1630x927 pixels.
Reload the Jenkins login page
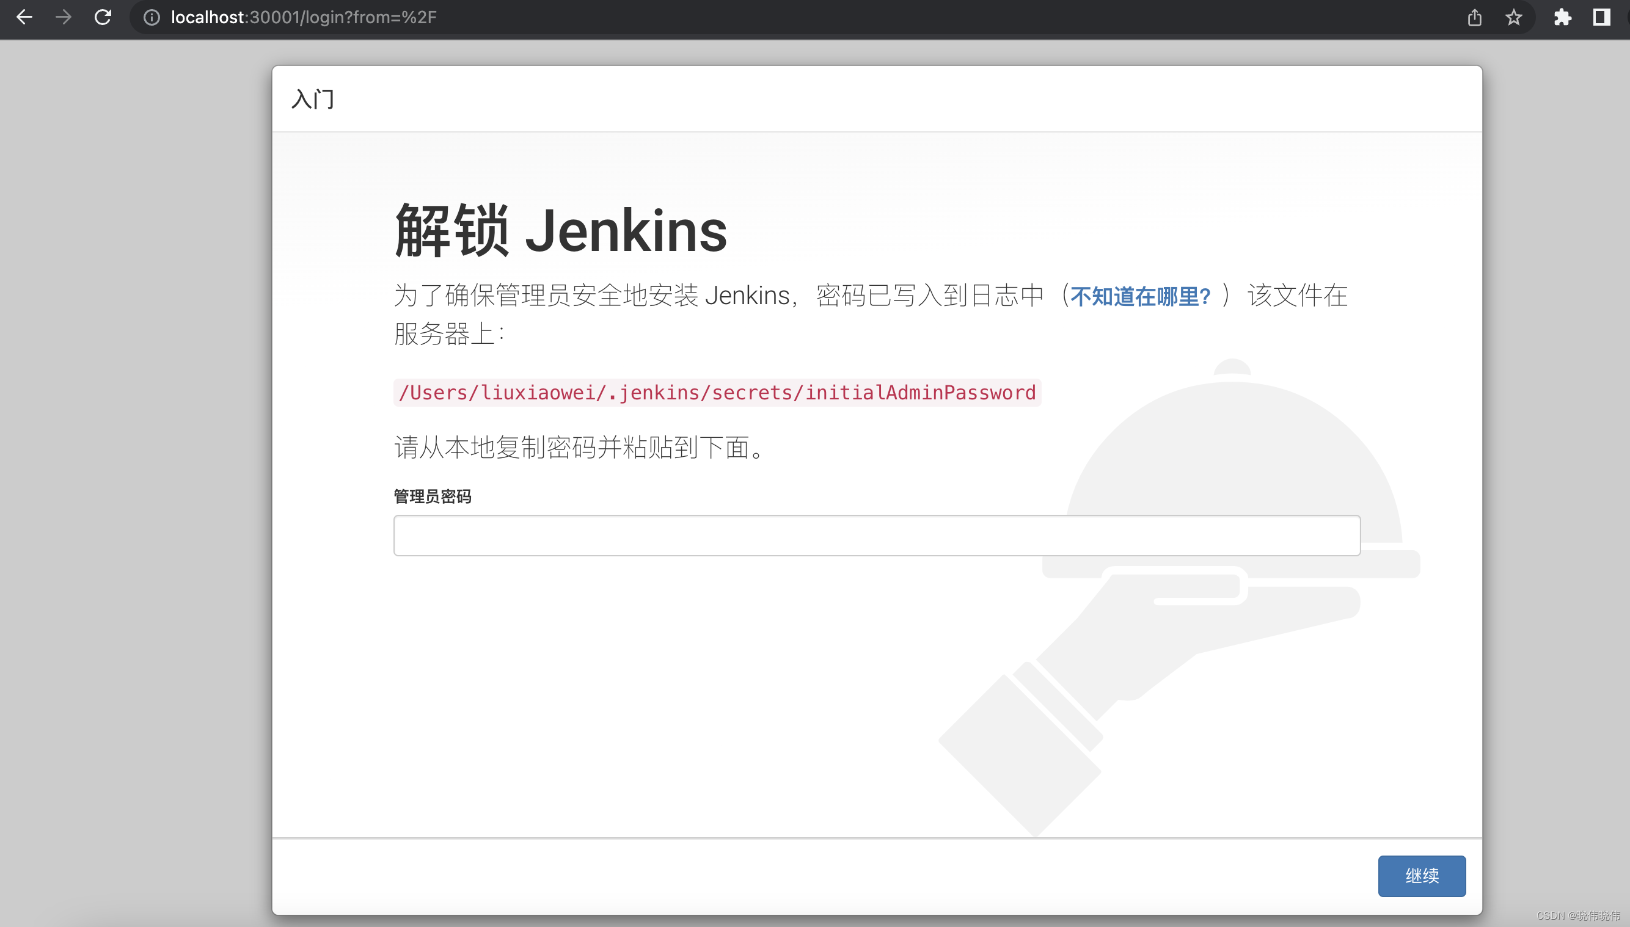tap(103, 17)
